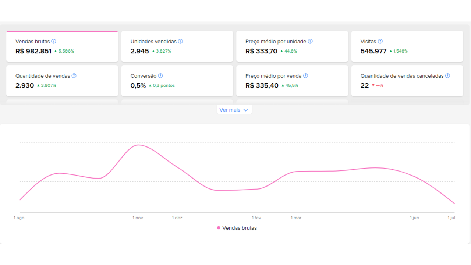This screenshot has width=471, height=265.
Task: Click the 1 dez. axis label
Action: [178, 218]
